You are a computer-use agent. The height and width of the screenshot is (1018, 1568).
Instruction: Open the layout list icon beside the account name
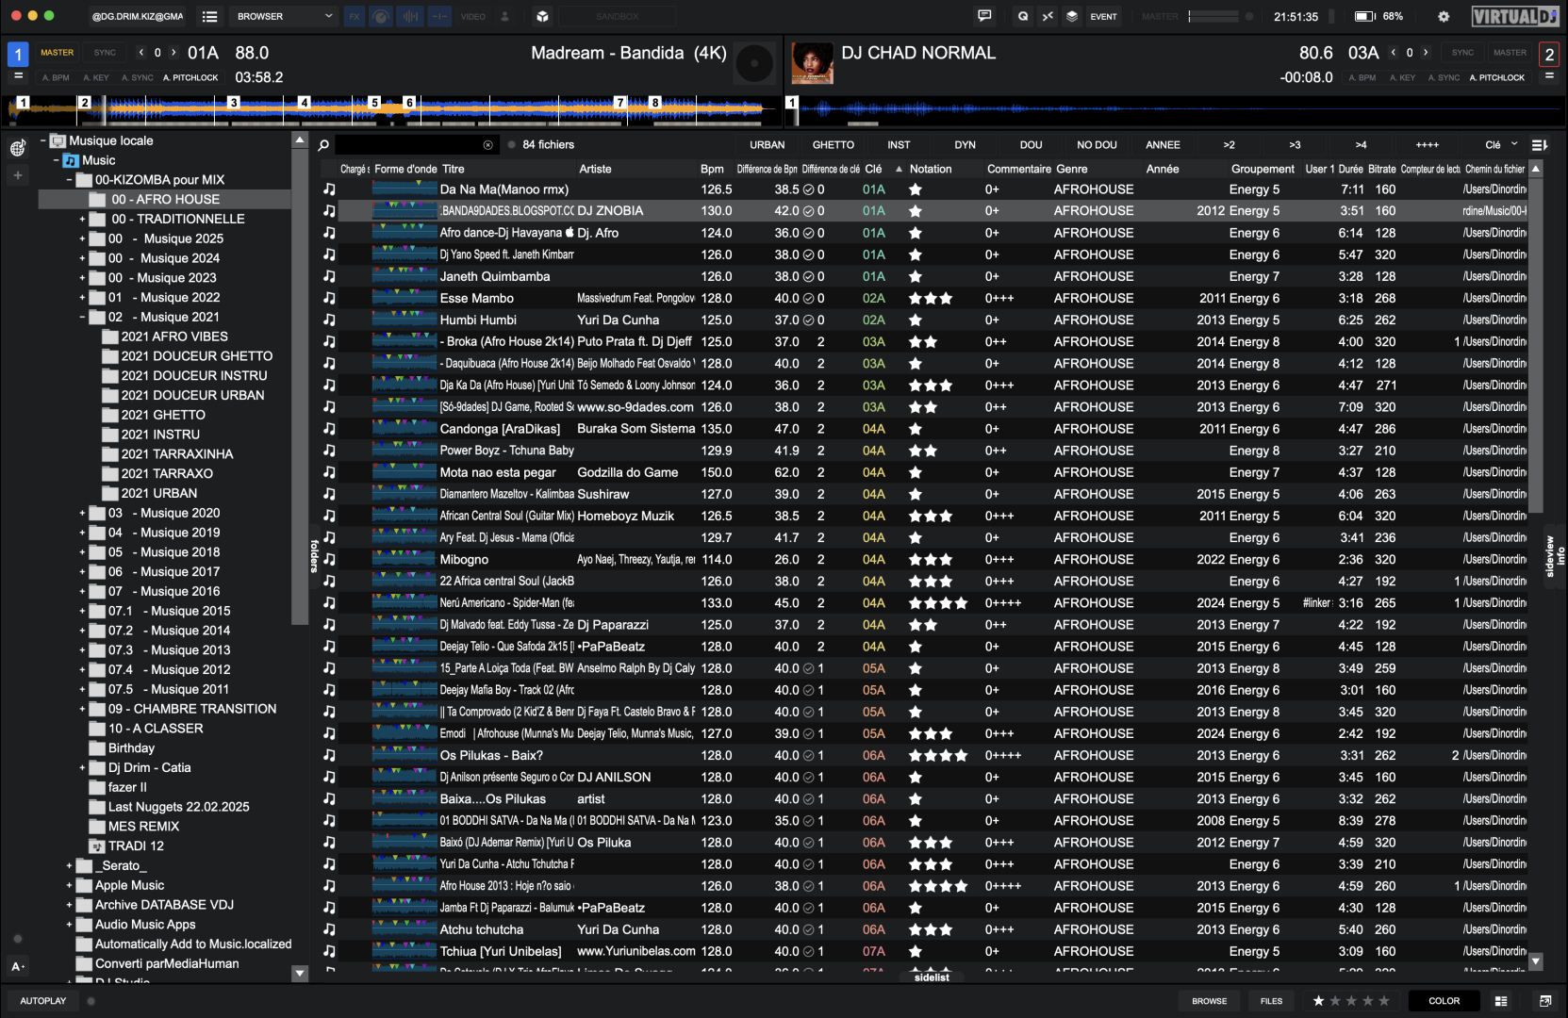pyautogui.click(x=210, y=16)
